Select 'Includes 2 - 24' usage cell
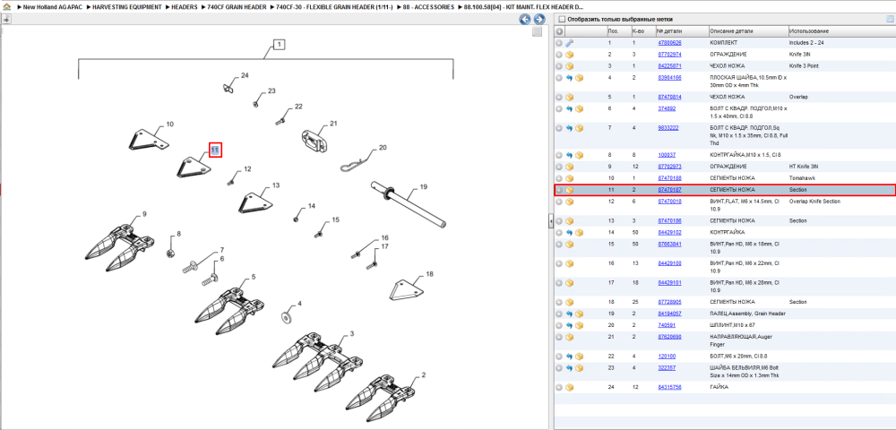 [x=806, y=43]
